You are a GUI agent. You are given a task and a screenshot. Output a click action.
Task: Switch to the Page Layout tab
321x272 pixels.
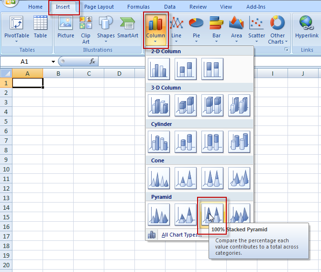(99, 7)
